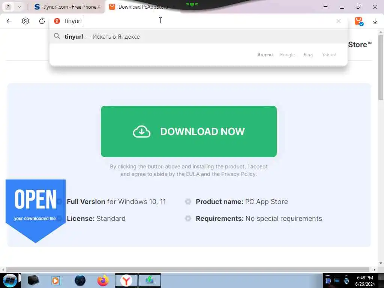The image size is (384, 288).
Task: Open the dark globe taskbar app
Action: pos(80,280)
